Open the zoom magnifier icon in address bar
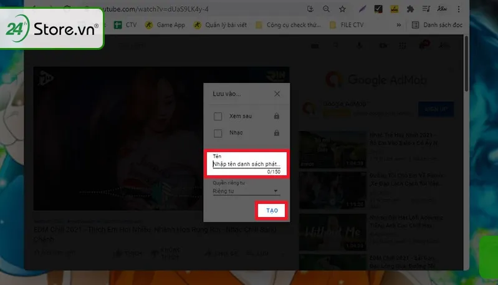 (x=325, y=9)
